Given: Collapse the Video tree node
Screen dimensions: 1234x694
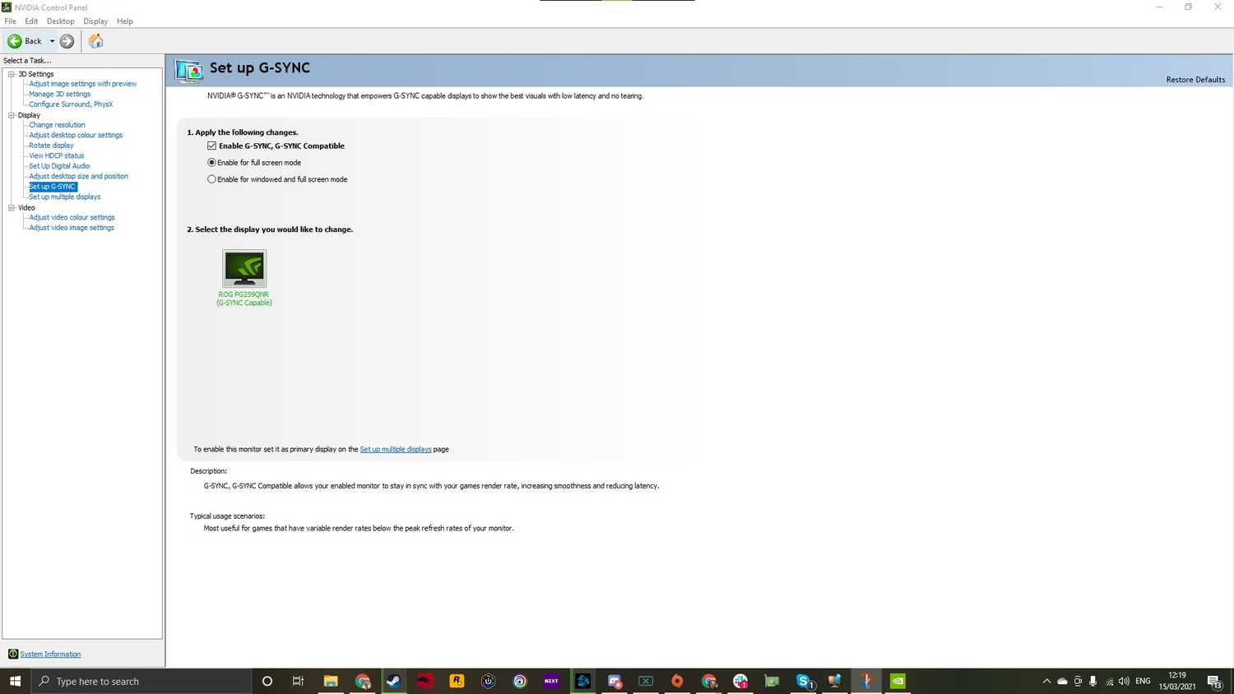Looking at the screenshot, I should pos(12,208).
